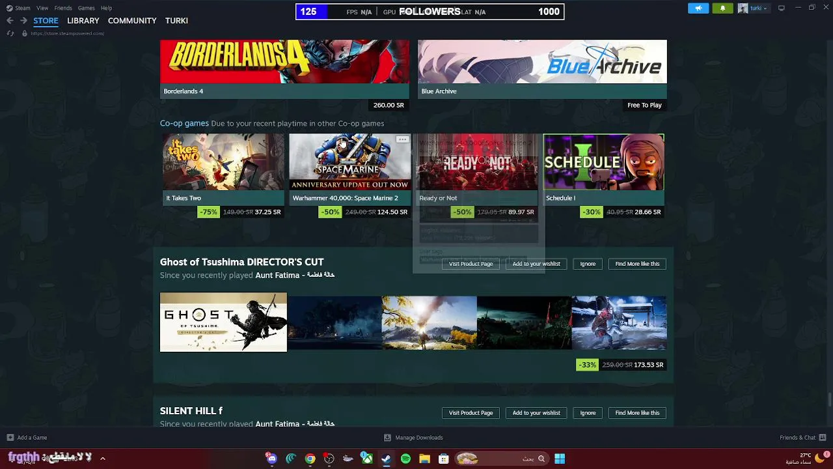833x469 pixels.
Task: Open the TURKI profile tab
Action: pyautogui.click(x=176, y=21)
